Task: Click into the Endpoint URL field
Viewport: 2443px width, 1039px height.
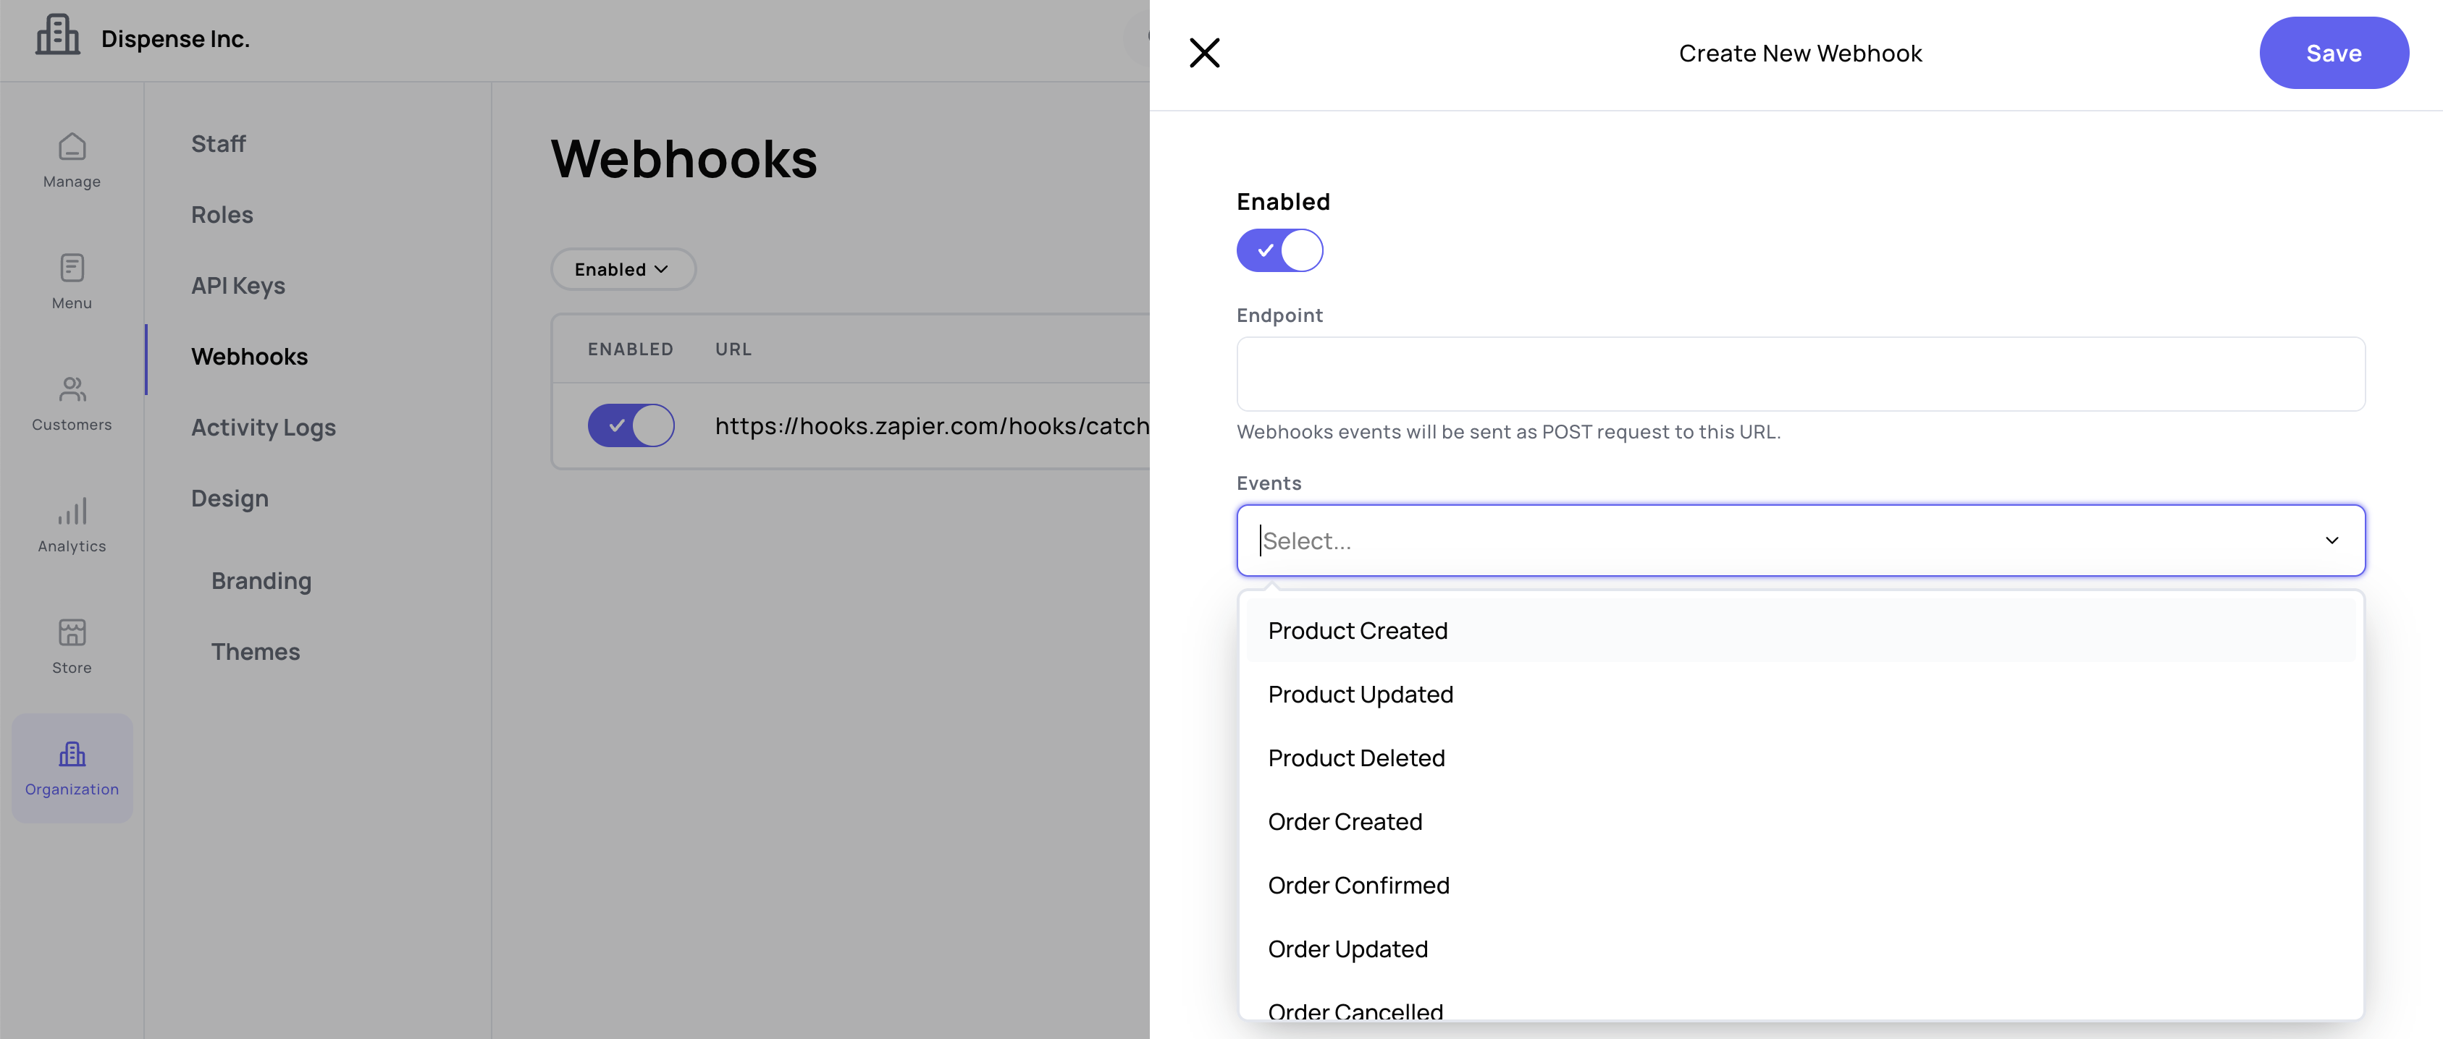Action: pyautogui.click(x=1800, y=373)
